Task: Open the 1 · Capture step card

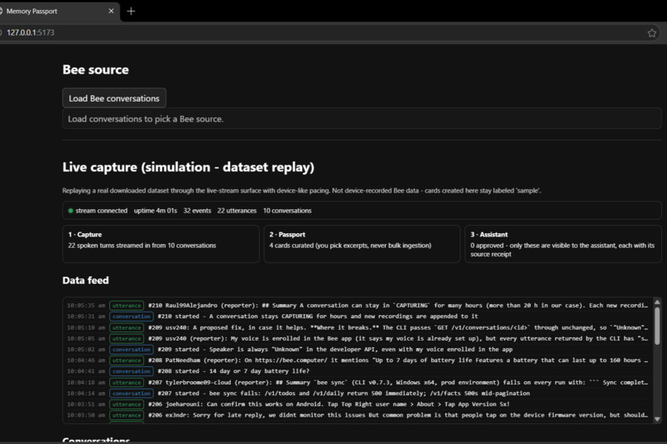Action: click(161, 244)
